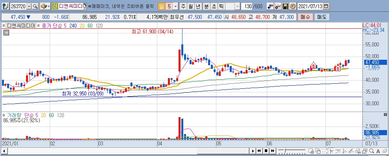Viewport: 389px width, 156px height.
Task: Click the blue 240 moving average legend
Action: [73, 25]
